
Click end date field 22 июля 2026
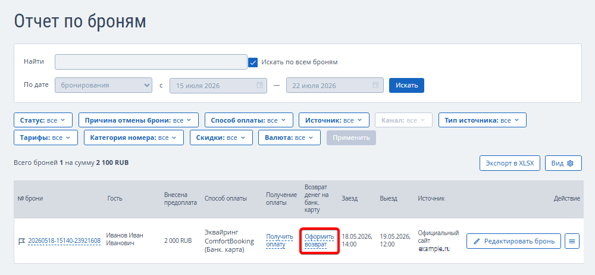pyautogui.click(x=334, y=86)
